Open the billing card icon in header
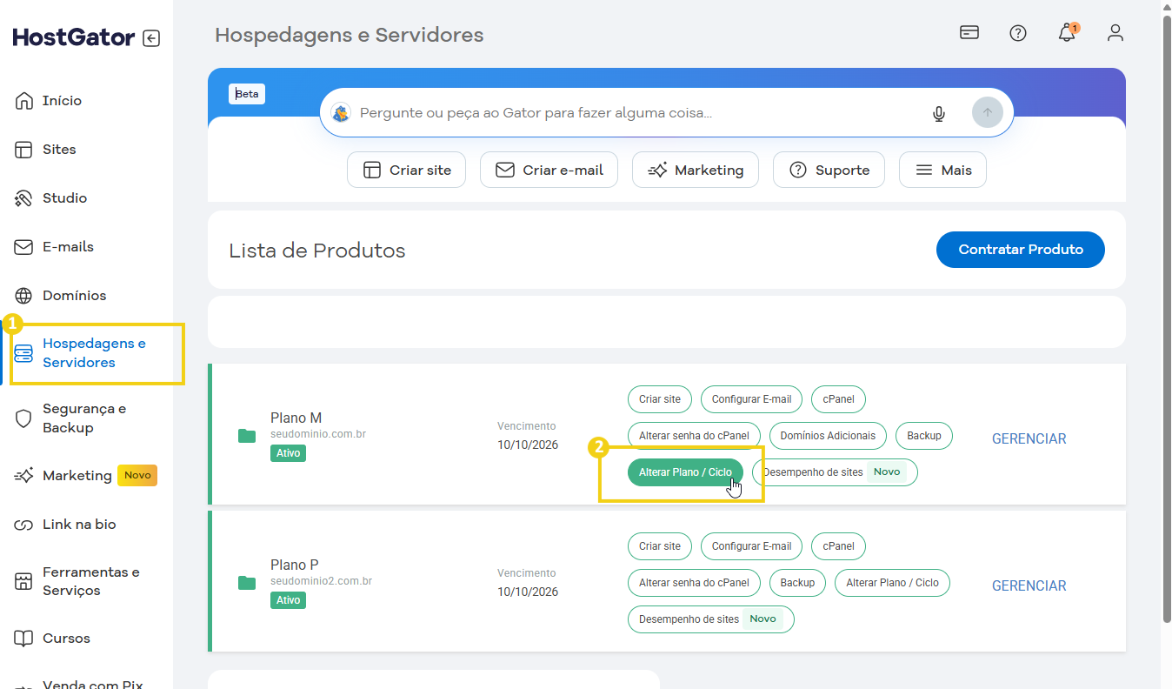Screen dimensions: 1172x689 969,33
